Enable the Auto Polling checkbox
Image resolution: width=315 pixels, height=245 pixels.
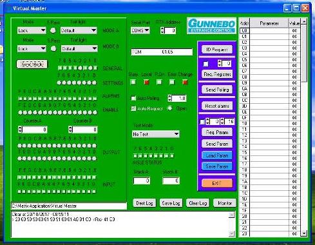click(x=133, y=98)
